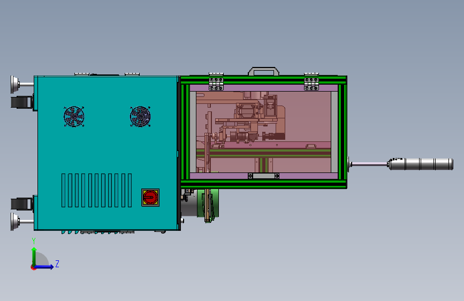
Task: Select the dark camera lens inside the enclosure
Action: (273, 136)
